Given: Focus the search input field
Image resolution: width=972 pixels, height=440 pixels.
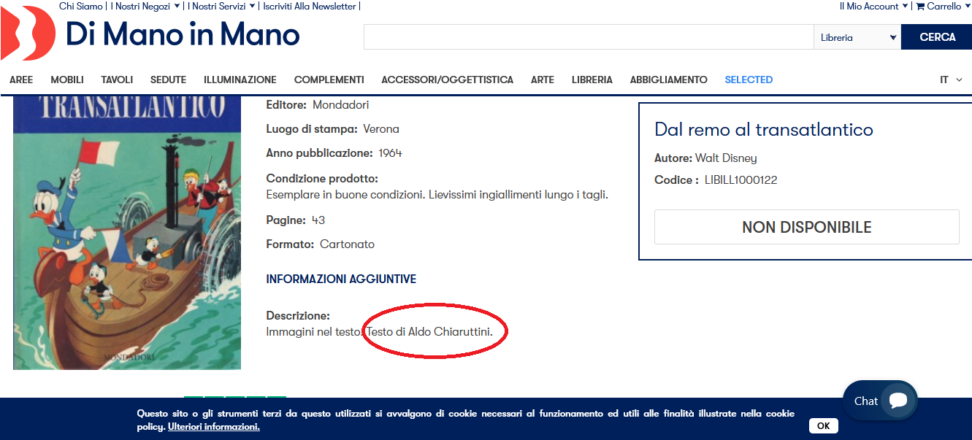Looking at the screenshot, I should 589,37.
